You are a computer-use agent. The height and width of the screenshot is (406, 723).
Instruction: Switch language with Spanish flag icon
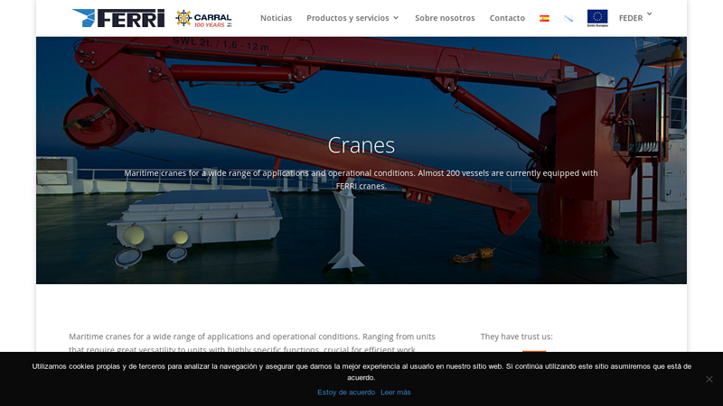click(x=544, y=18)
